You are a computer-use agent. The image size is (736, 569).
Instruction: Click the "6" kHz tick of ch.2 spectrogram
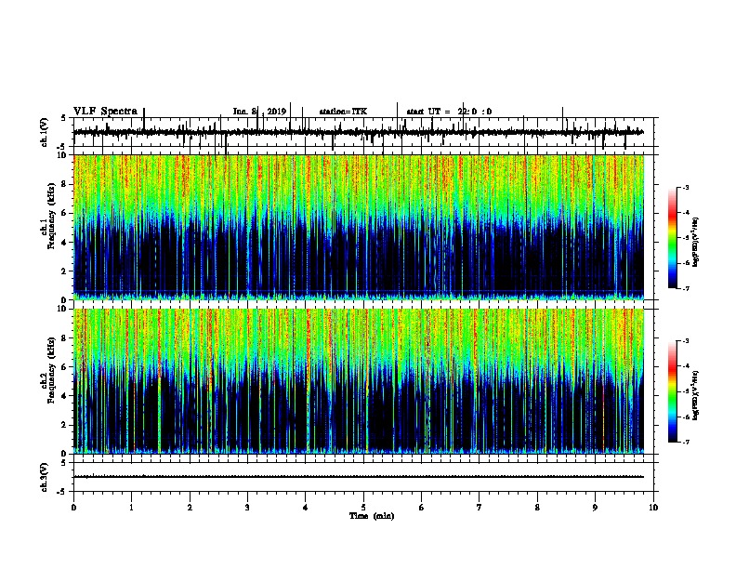tap(65, 367)
